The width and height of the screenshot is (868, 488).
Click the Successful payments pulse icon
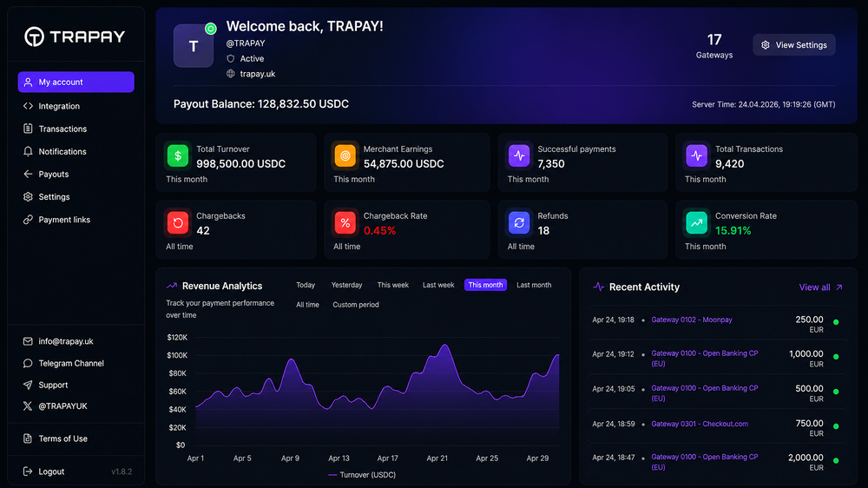coord(519,155)
